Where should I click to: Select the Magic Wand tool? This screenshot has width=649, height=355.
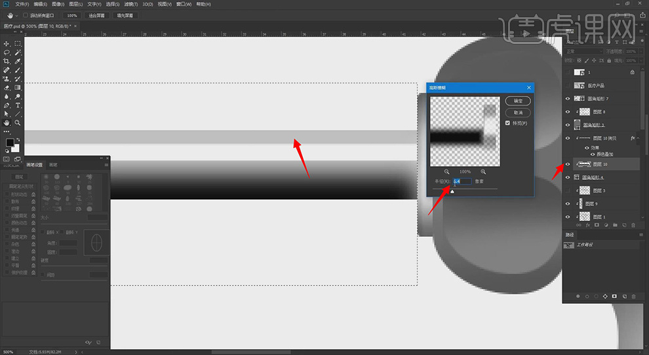(x=18, y=52)
